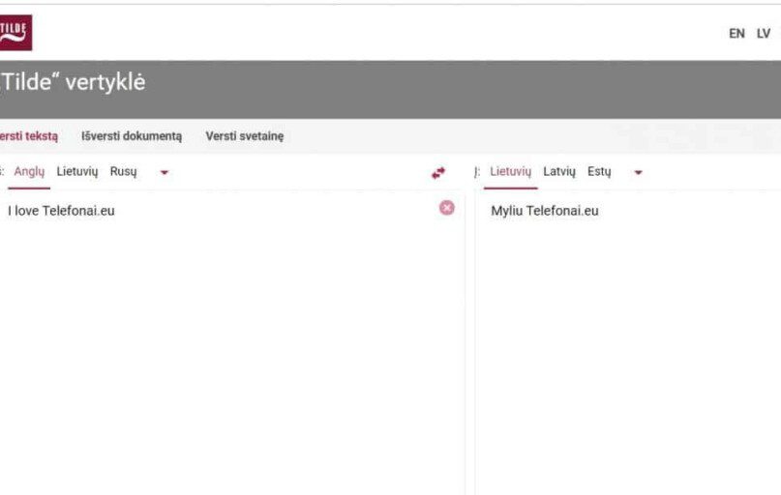781x495 pixels.
Task: Select Anglų as source language
Action: pyautogui.click(x=29, y=172)
